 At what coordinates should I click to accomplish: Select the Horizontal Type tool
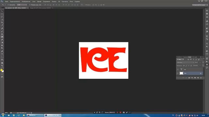(2, 54)
